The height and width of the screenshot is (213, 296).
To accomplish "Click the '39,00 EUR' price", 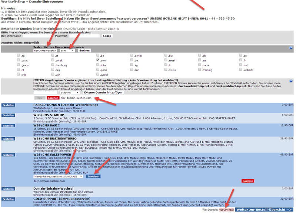I will click(287, 199).
